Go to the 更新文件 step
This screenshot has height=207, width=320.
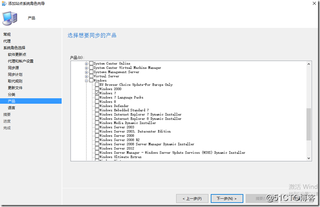pyautogui.click(x=15, y=88)
